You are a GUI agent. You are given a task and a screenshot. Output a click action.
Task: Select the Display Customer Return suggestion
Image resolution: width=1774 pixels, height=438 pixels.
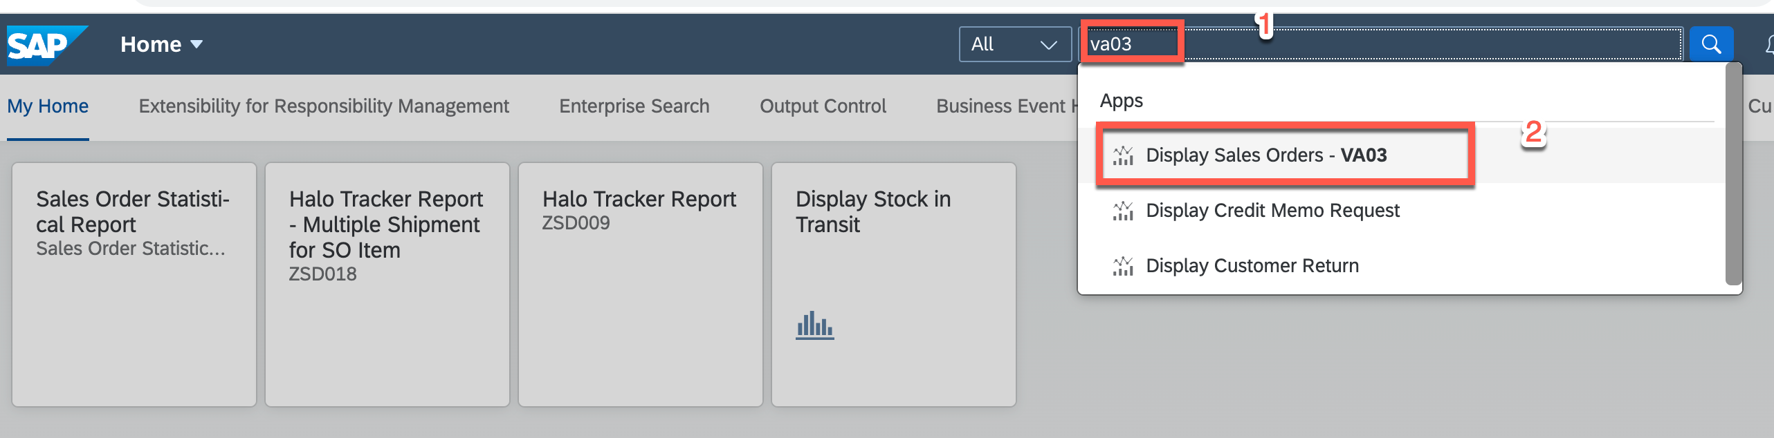coord(1252,266)
